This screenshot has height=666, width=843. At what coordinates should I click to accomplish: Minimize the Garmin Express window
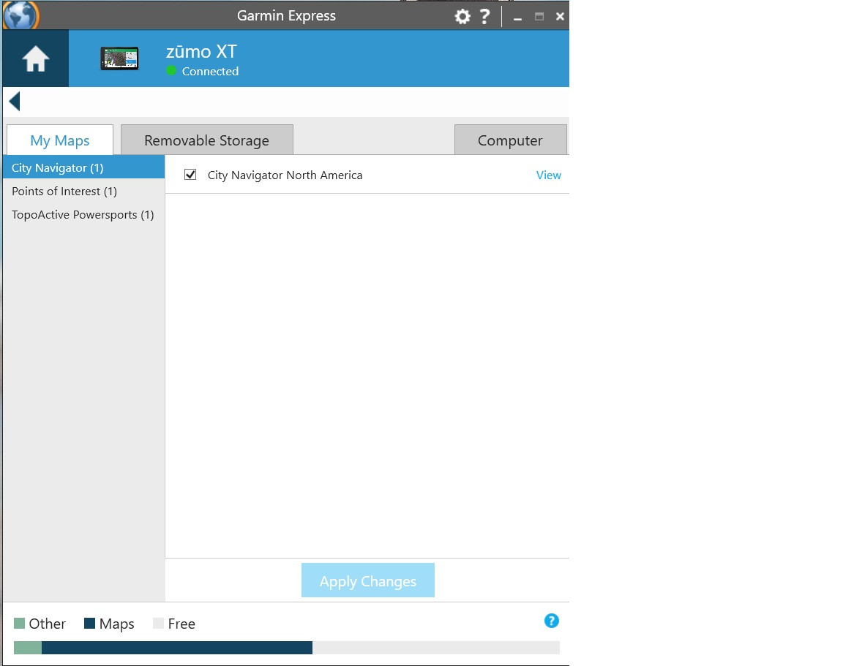click(x=517, y=18)
